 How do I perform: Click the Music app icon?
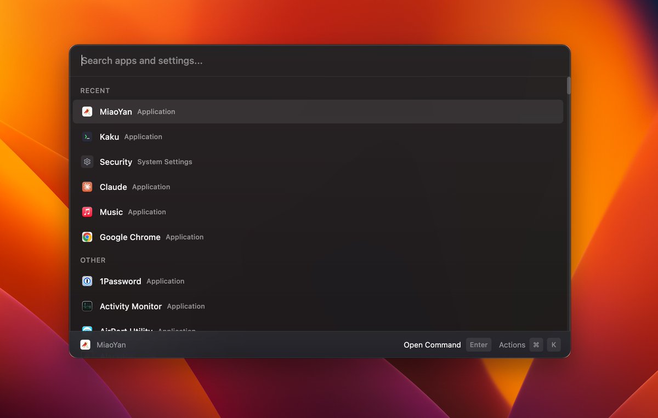[87, 212]
